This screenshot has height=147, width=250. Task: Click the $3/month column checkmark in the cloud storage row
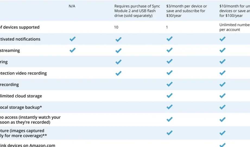click(169, 96)
